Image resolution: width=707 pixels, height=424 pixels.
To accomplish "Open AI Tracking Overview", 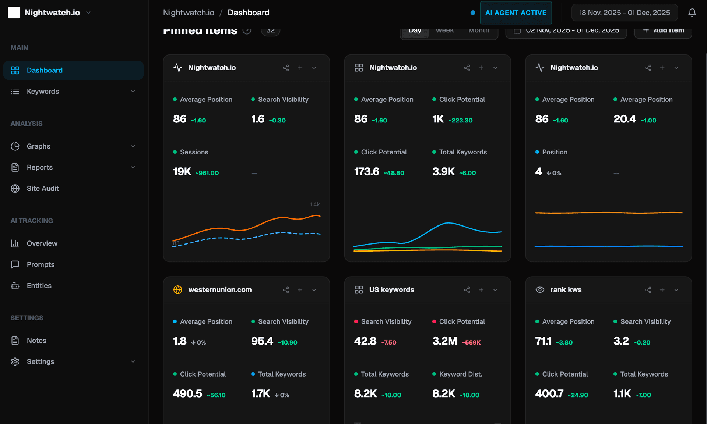I will [73, 243].
